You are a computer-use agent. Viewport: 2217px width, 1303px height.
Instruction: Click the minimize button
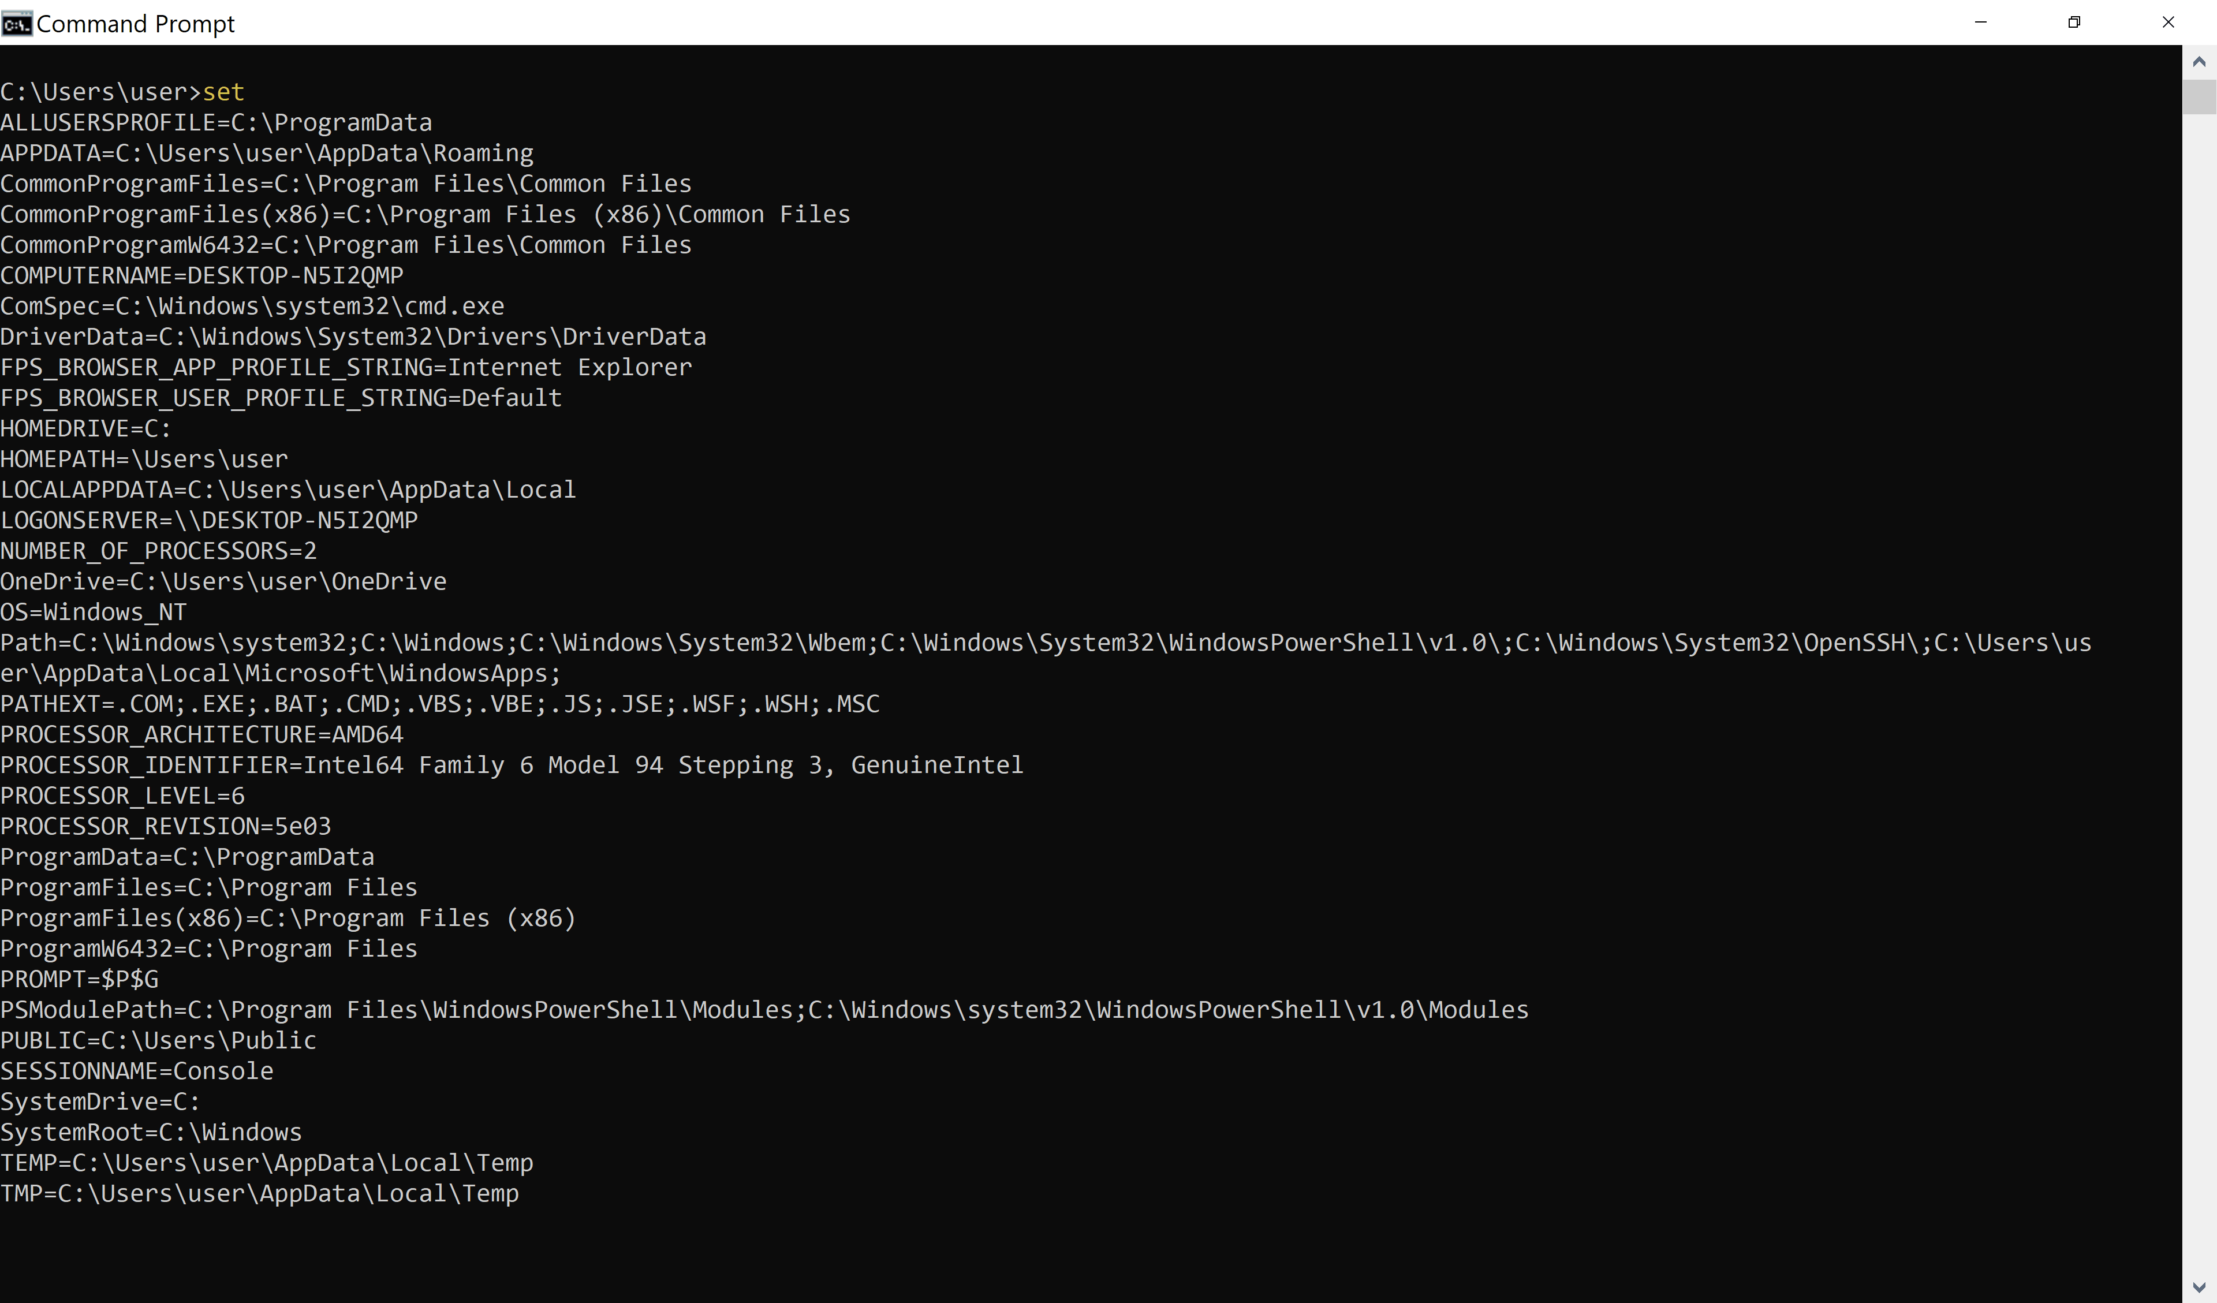click(1981, 22)
